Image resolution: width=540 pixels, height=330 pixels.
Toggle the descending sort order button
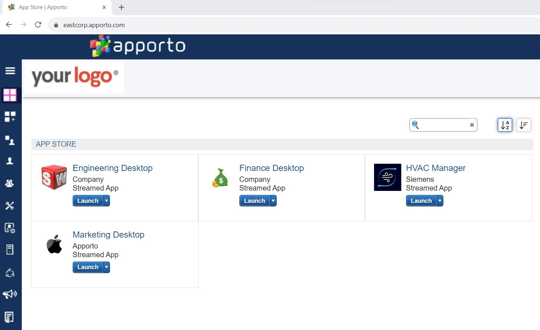(x=524, y=125)
